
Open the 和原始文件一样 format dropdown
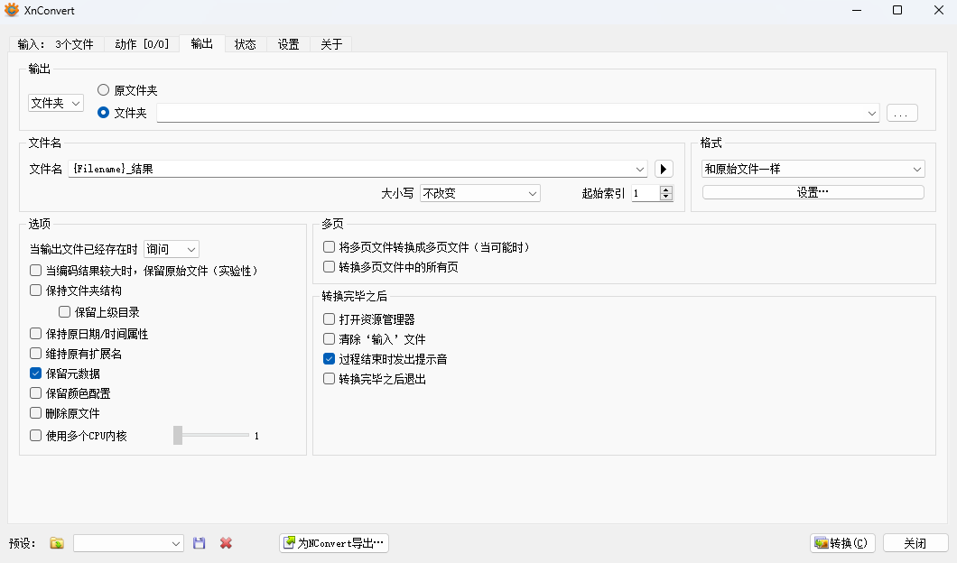(813, 169)
